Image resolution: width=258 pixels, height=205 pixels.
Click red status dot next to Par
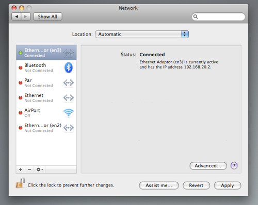(21, 83)
